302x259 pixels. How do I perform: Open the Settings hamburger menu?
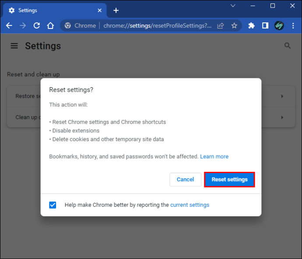click(x=14, y=46)
